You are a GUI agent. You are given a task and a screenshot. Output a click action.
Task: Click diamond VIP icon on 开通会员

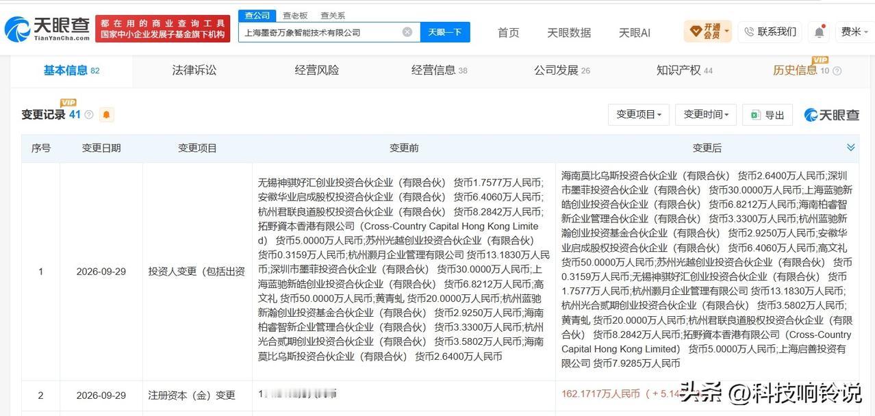(696, 31)
